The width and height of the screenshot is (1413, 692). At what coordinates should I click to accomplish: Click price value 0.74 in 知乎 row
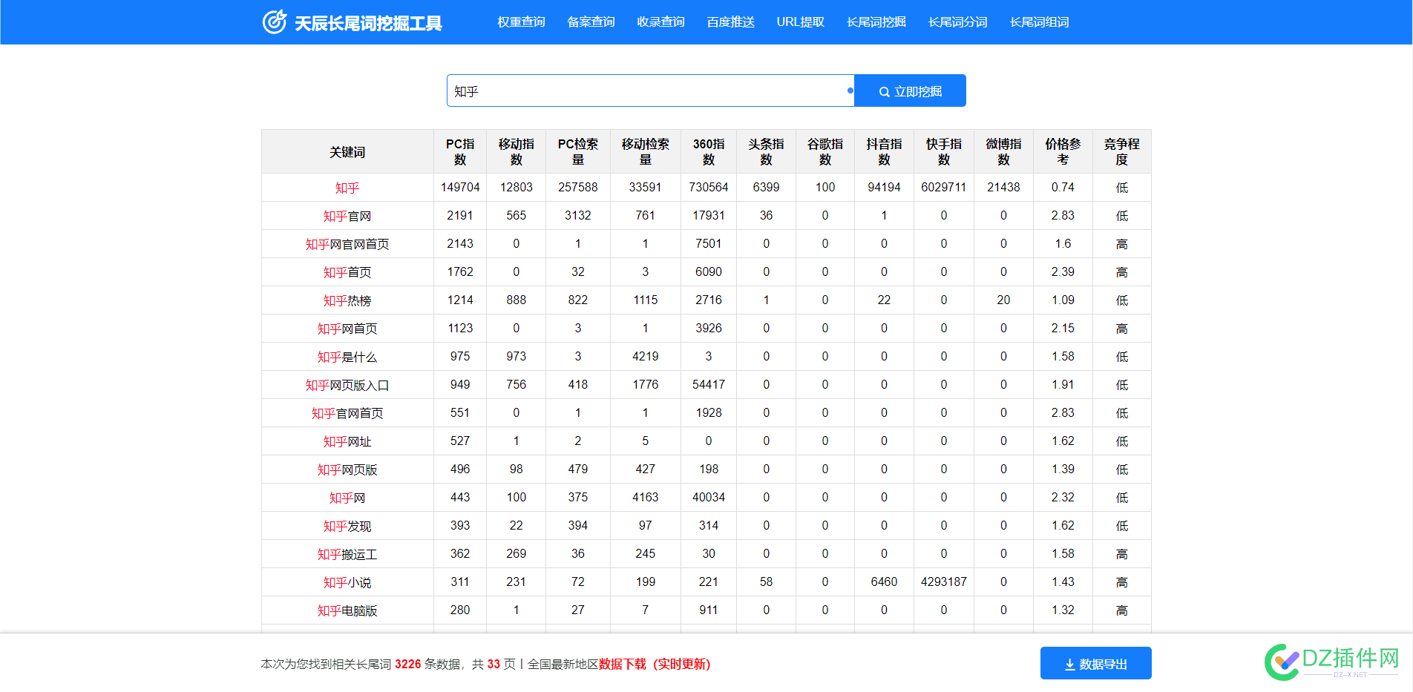click(1063, 188)
